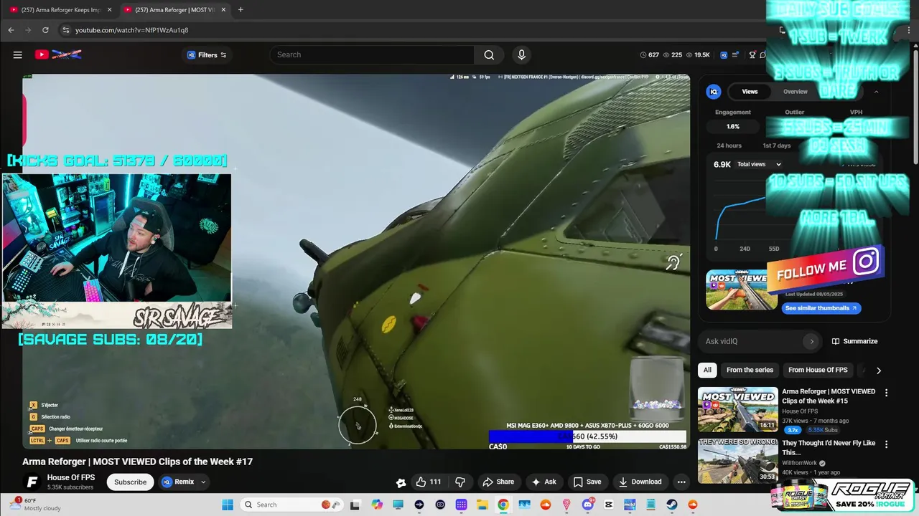
Task: Select the From House Of FPS chip
Action: (818, 370)
